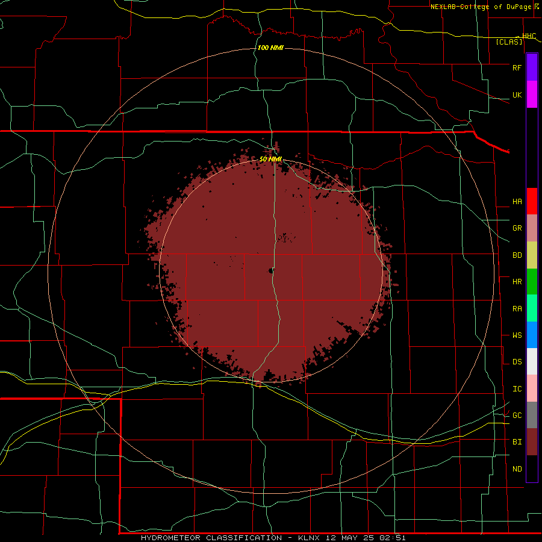Click the HR legend label
Viewport: 542px width, 542px height.
517,282
